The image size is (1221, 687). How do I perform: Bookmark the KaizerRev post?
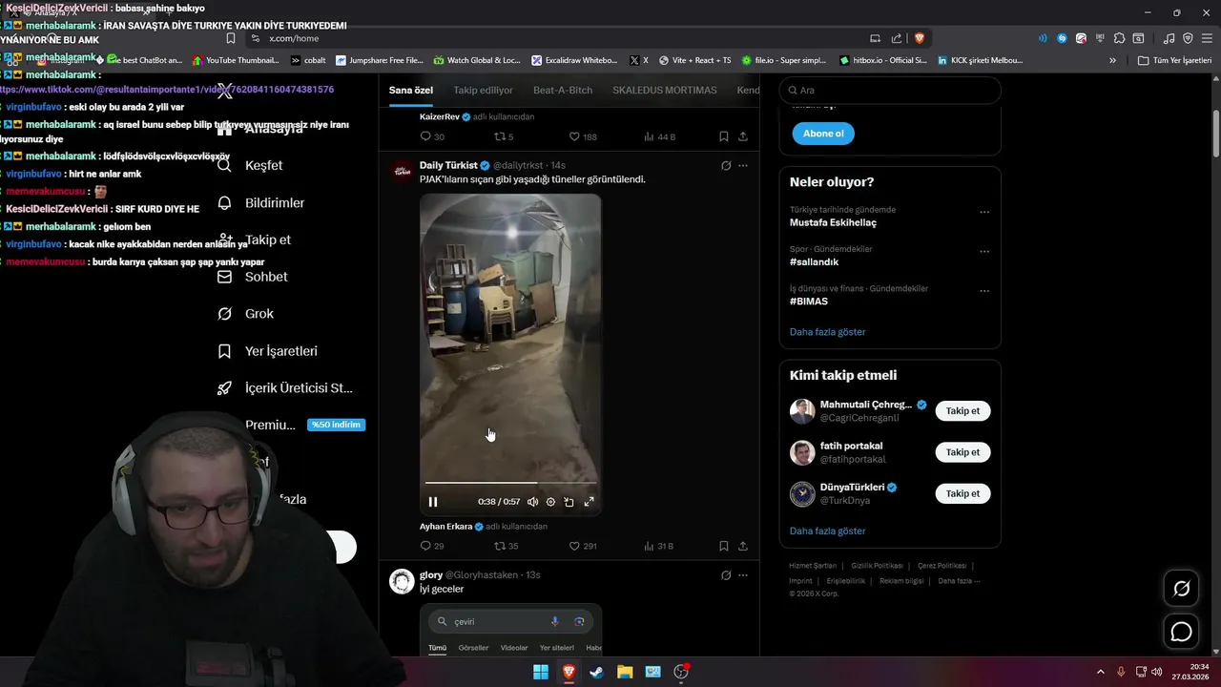click(x=724, y=136)
